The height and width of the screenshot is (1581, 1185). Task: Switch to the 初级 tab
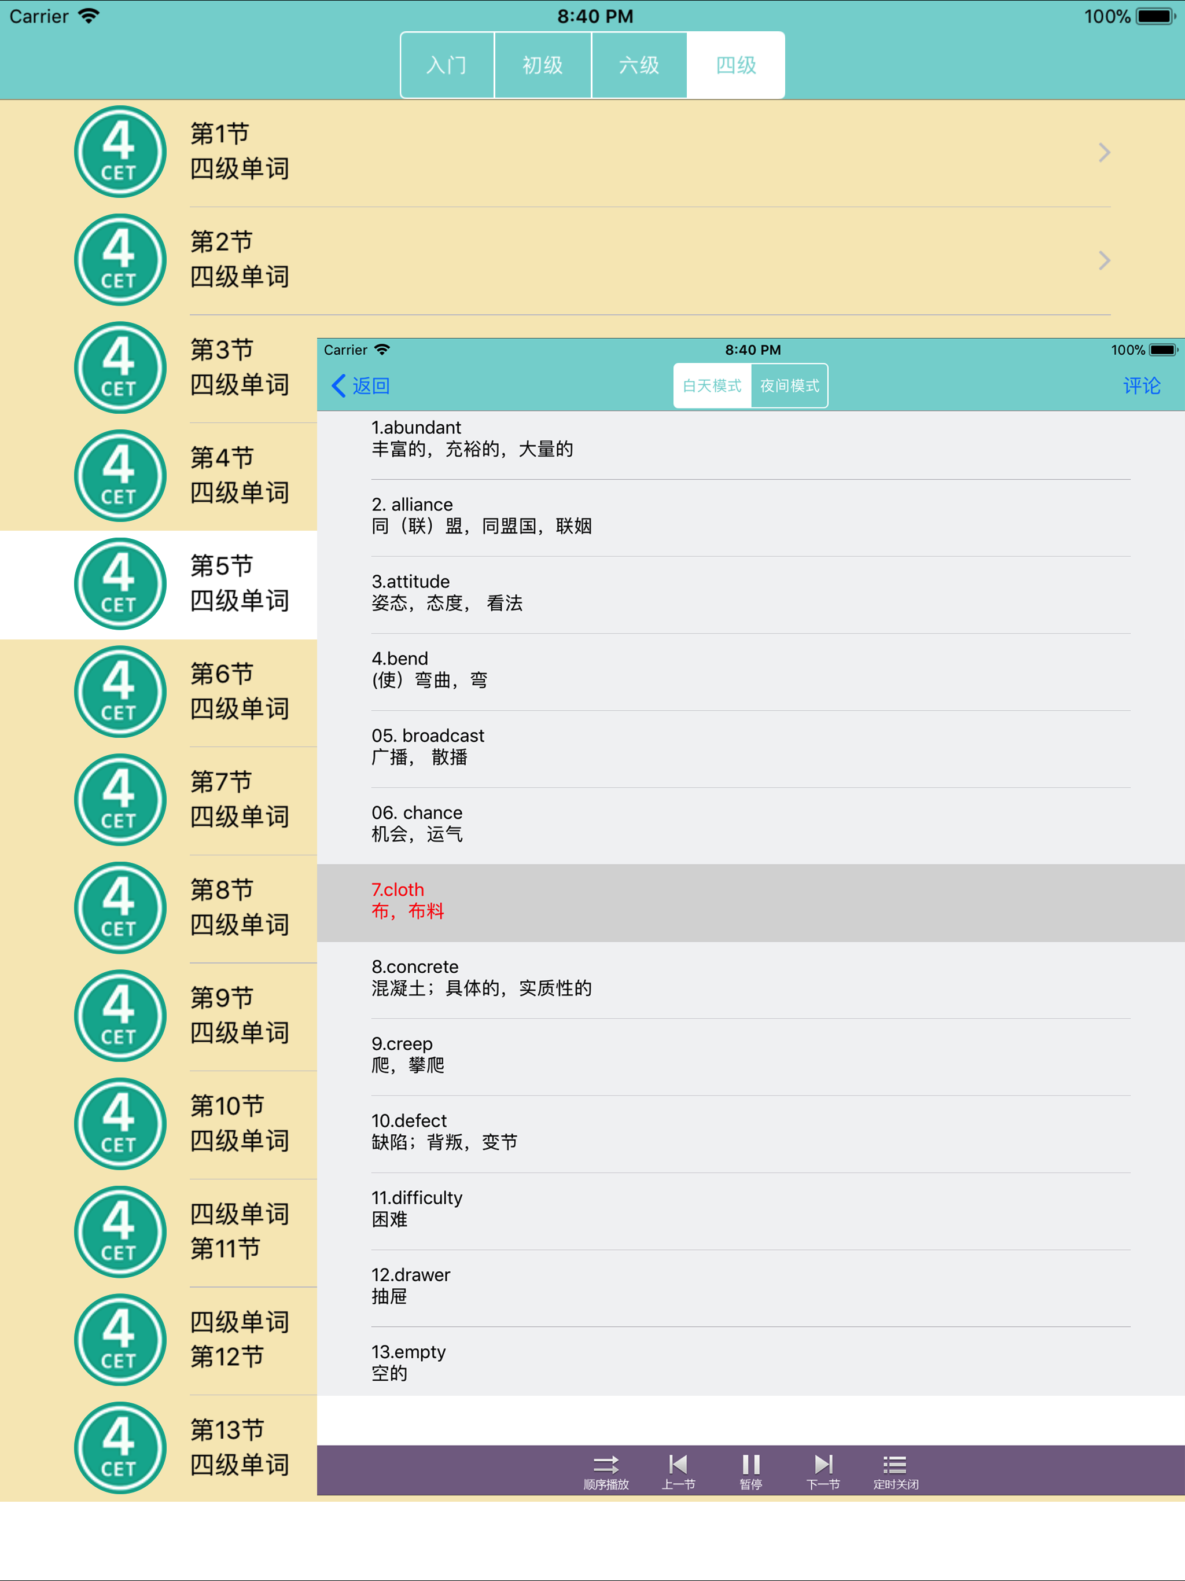[x=543, y=65]
